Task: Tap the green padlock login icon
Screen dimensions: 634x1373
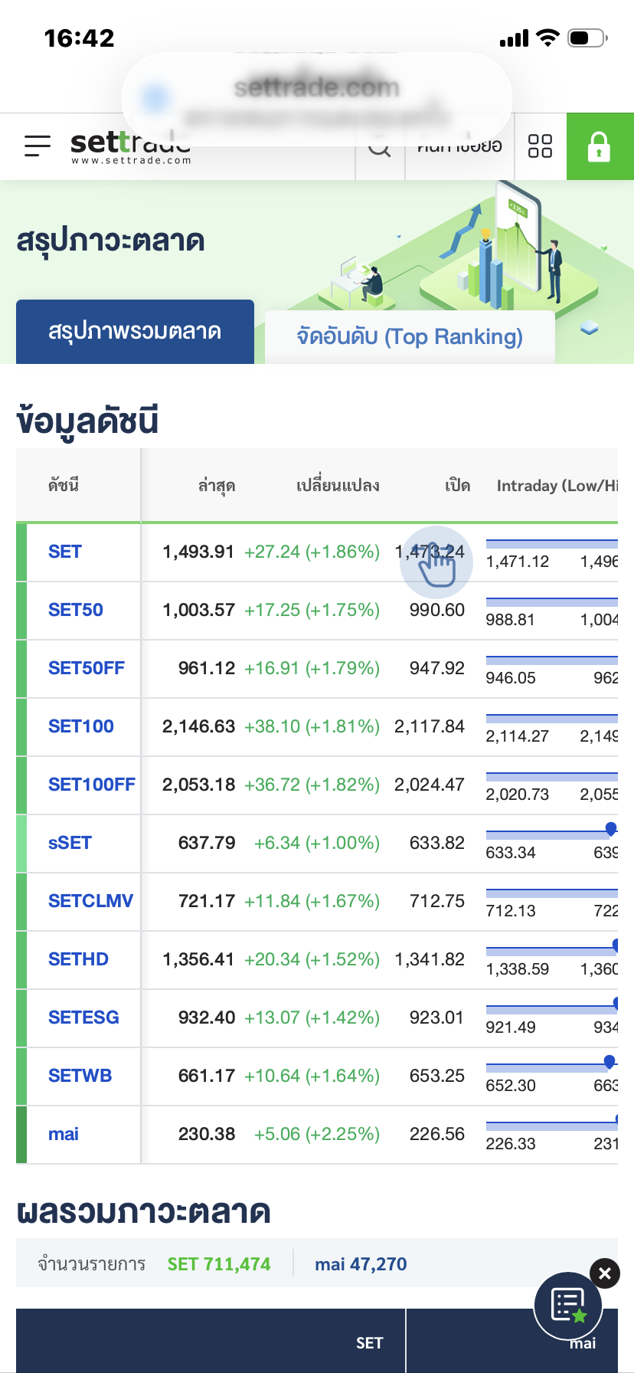Action: 599,146
